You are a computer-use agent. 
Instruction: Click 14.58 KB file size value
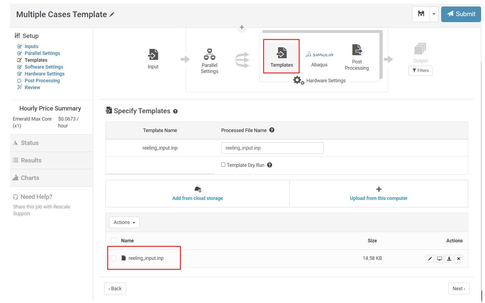tap(372, 258)
